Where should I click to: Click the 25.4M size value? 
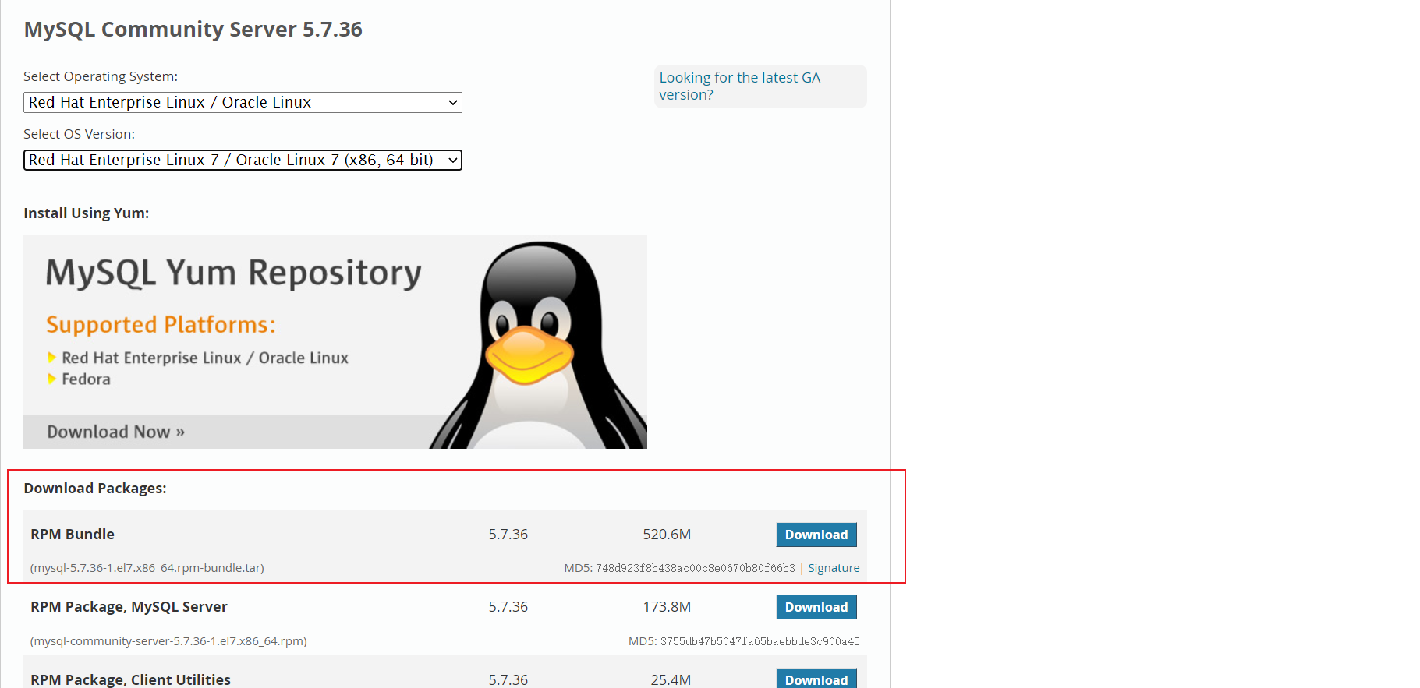671,679
